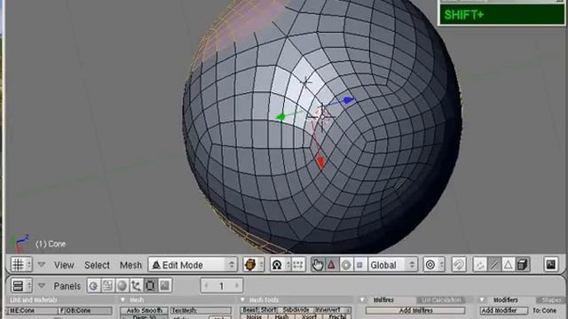
Task: Toggle move object centers only icon
Action: coord(298,265)
